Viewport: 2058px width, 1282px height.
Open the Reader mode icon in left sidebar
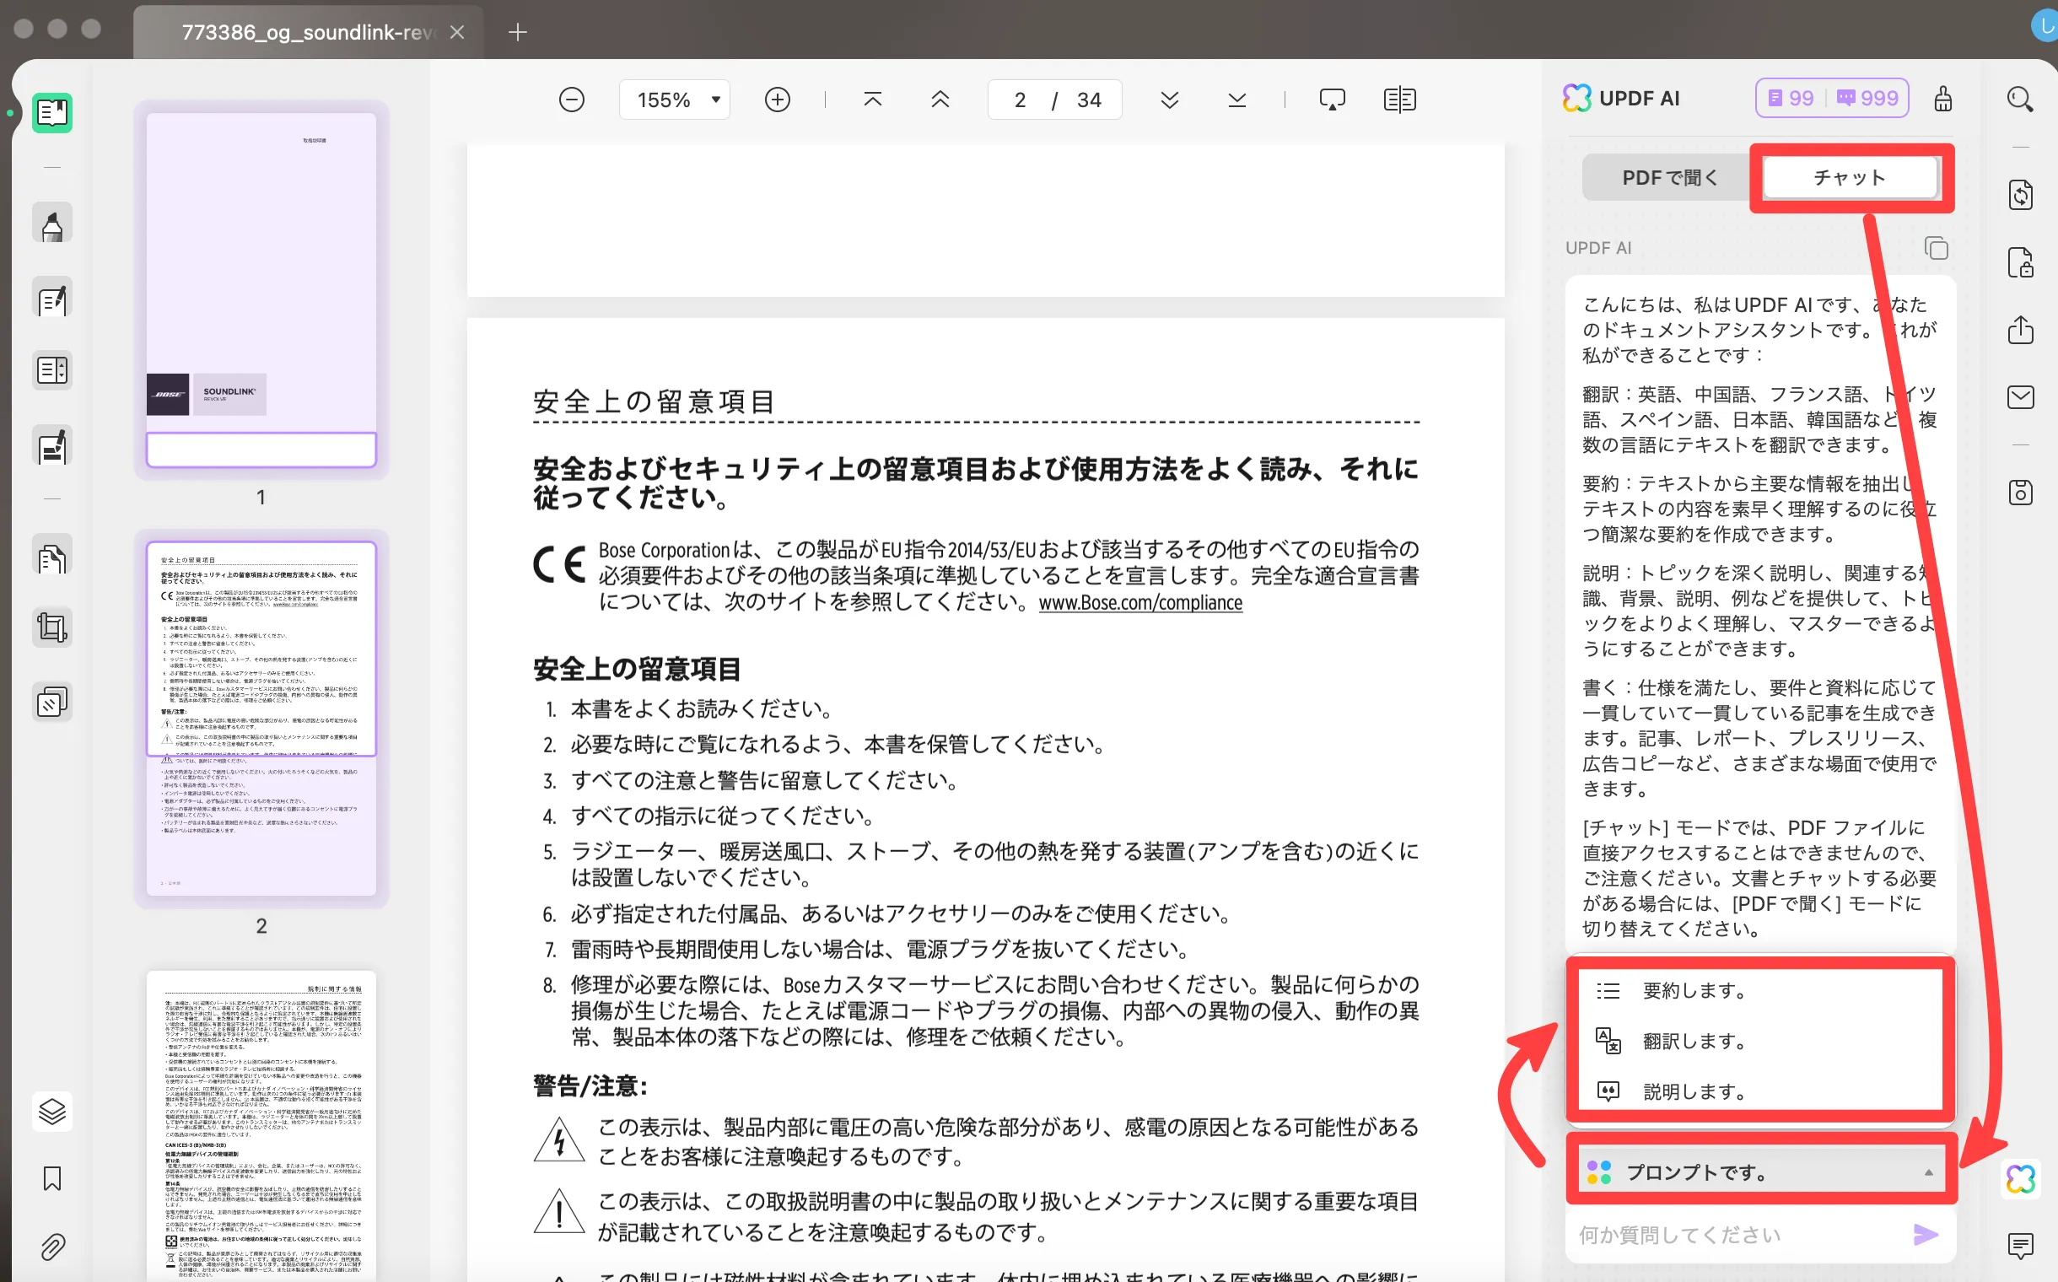51,113
